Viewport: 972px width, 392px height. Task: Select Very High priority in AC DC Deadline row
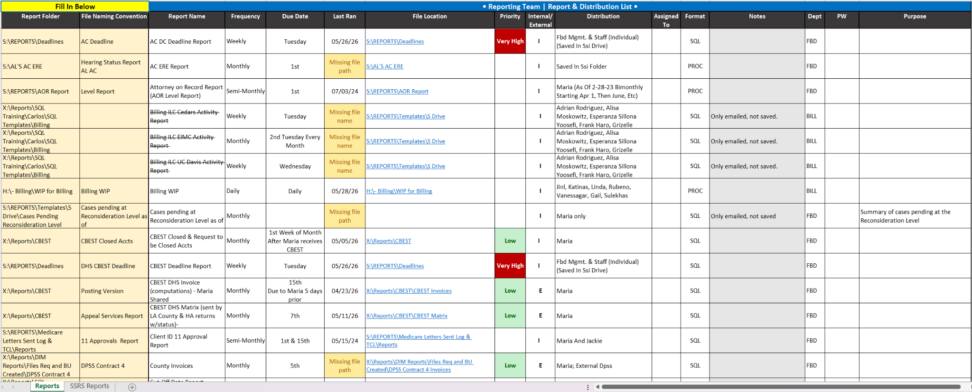click(510, 41)
